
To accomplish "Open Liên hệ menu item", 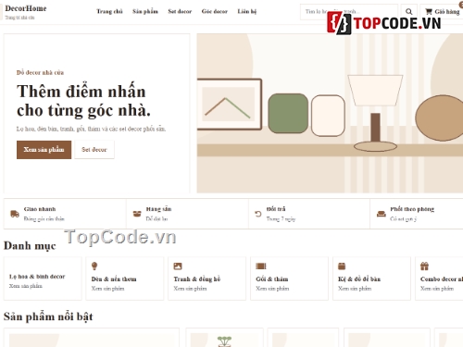I will coord(247,11).
